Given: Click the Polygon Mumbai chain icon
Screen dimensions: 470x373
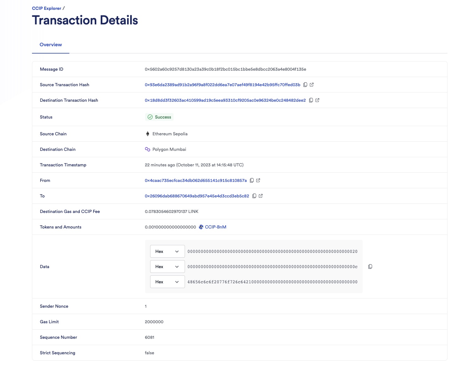Looking at the screenshot, I should (x=148, y=149).
